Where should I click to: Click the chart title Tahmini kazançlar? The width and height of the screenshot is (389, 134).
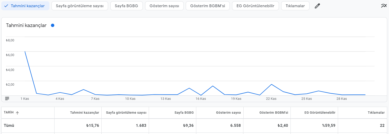tap(26, 25)
